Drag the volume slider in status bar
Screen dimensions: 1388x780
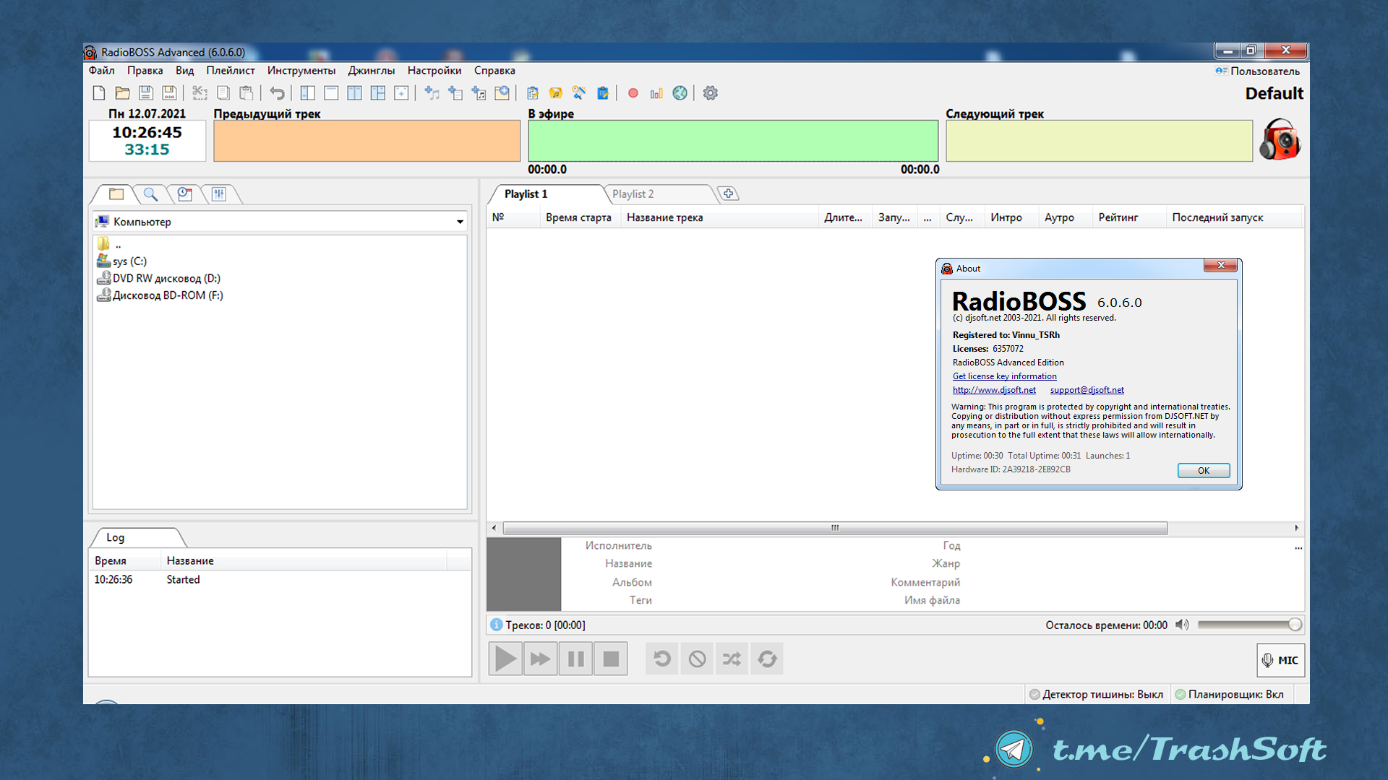coord(1293,625)
